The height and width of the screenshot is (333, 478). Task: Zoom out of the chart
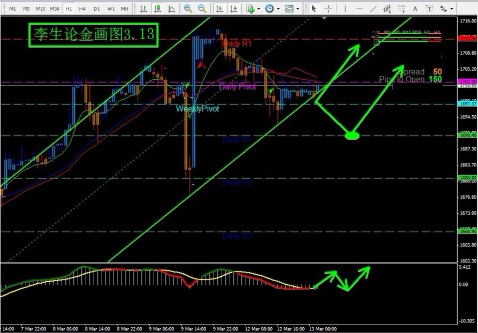pyautogui.click(x=202, y=9)
